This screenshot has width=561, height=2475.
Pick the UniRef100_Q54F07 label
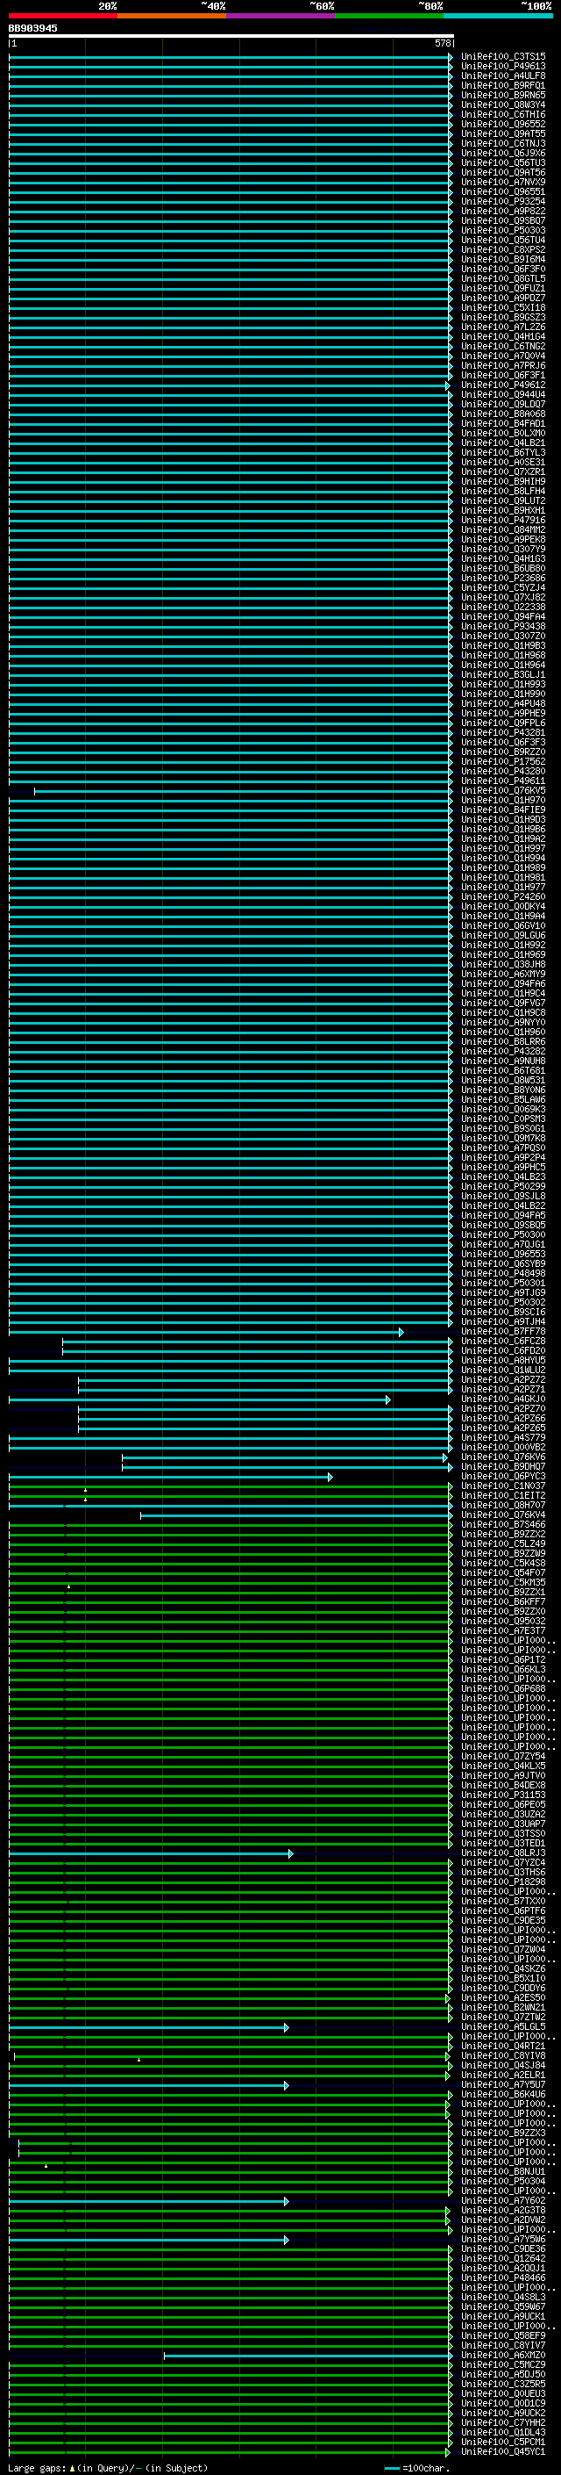tap(503, 1572)
